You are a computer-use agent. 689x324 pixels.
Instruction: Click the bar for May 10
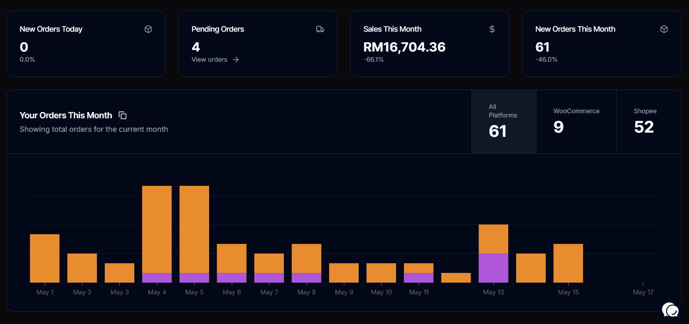[x=381, y=273]
